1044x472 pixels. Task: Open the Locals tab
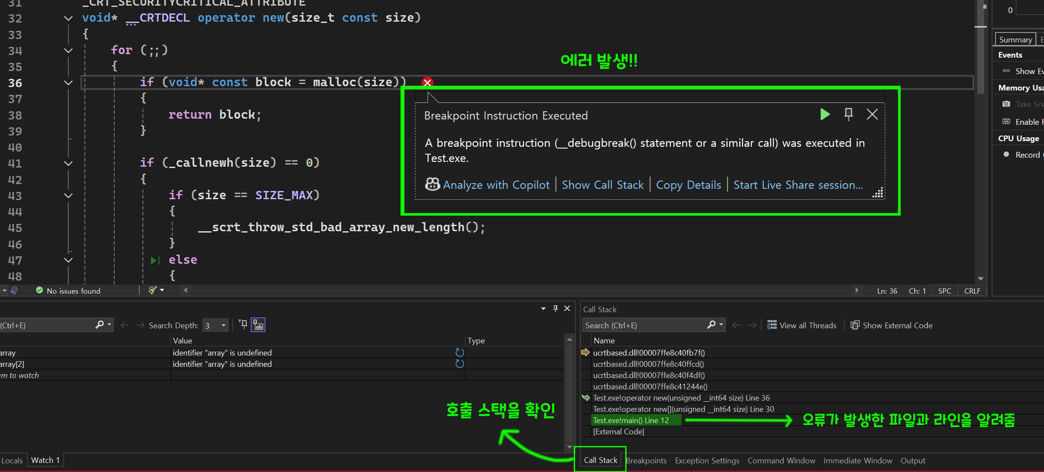(12, 460)
